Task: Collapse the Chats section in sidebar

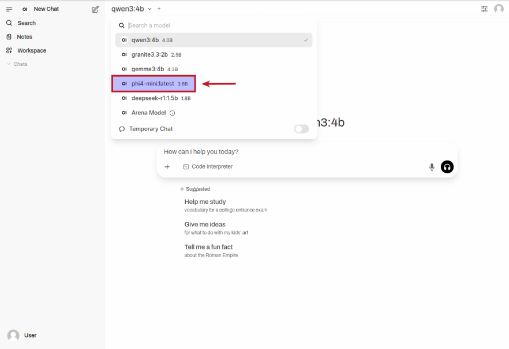Action: tap(17, 64)
